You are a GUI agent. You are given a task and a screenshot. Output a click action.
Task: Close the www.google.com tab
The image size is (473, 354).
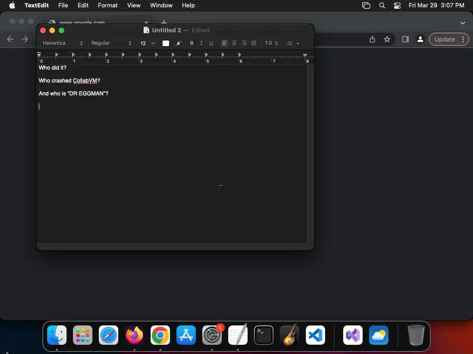(146, 22)
